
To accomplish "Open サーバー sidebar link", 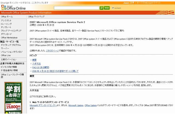I will (x=5, y=48).
